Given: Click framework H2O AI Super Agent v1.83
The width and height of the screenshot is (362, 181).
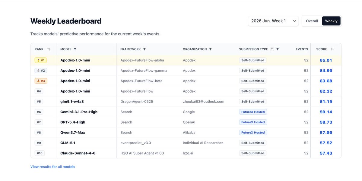Looking at the screenshot, I should (142, 153).
